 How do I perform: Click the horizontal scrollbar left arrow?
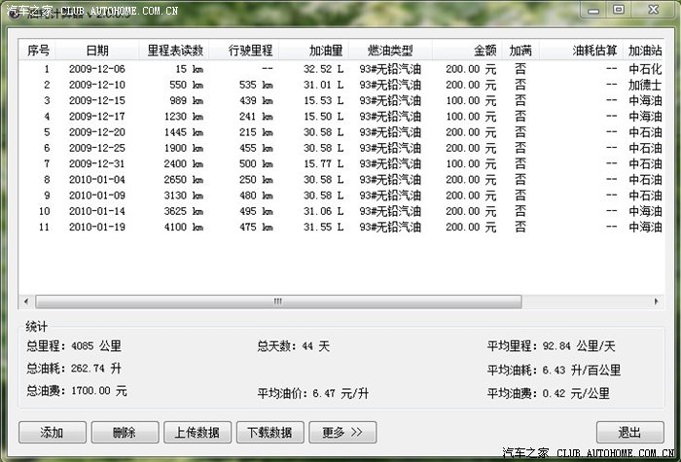tap(26, 302)
